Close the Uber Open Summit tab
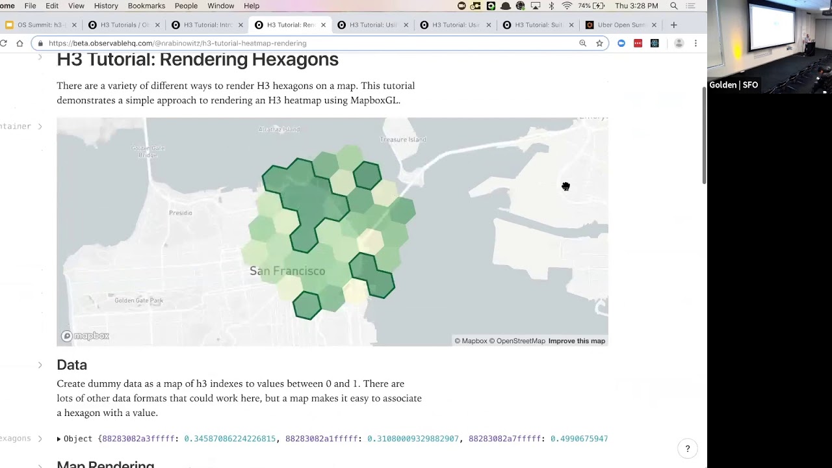Image resolution: width=832 pixels, height=468 pixels. [654, 25]
